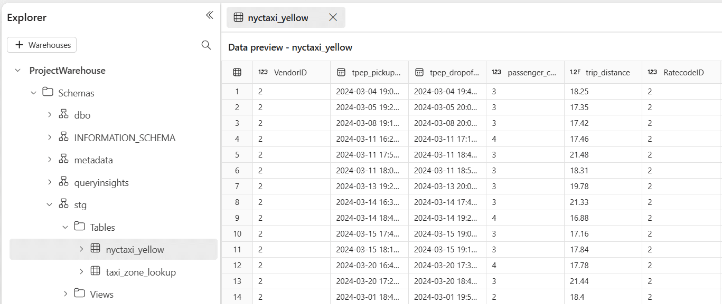Click the tpep_pickup datetime column header
The height and width of the screenshot is (304, 722).
370,73
